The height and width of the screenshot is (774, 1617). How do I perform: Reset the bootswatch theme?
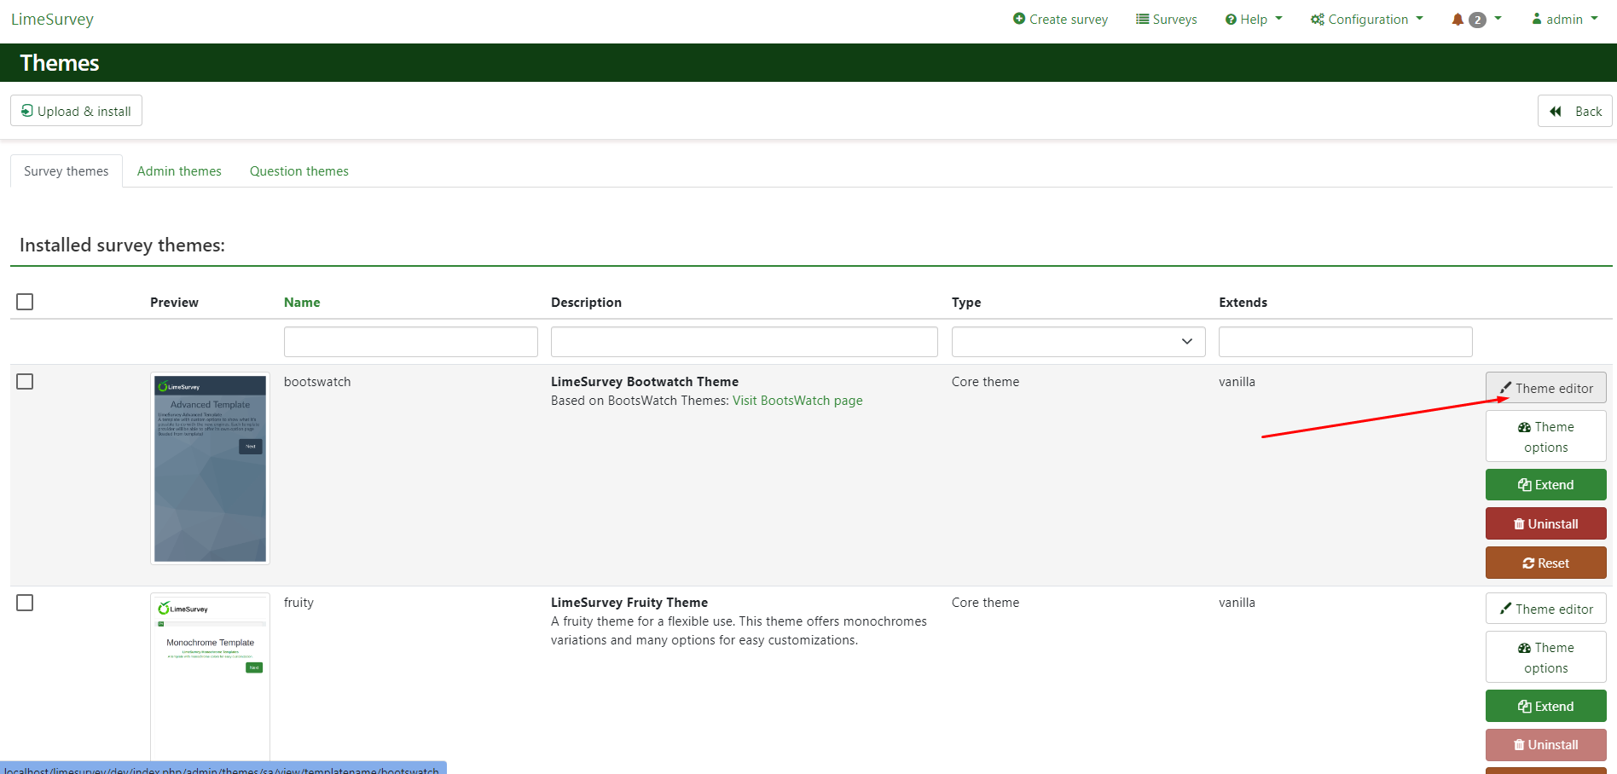point(1545,563)
